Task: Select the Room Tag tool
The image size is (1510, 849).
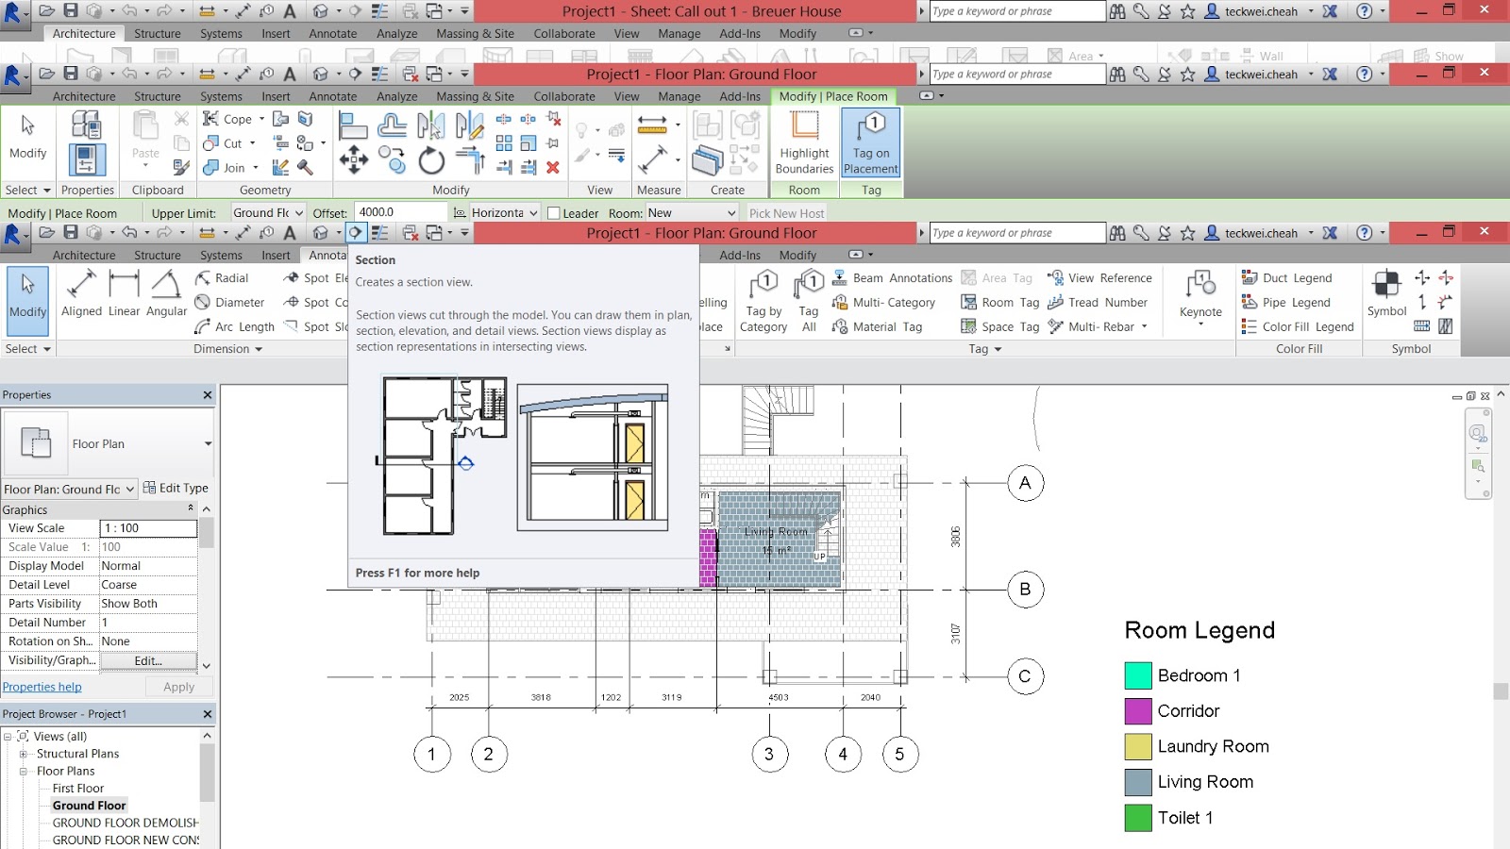Action: [999, 303]
